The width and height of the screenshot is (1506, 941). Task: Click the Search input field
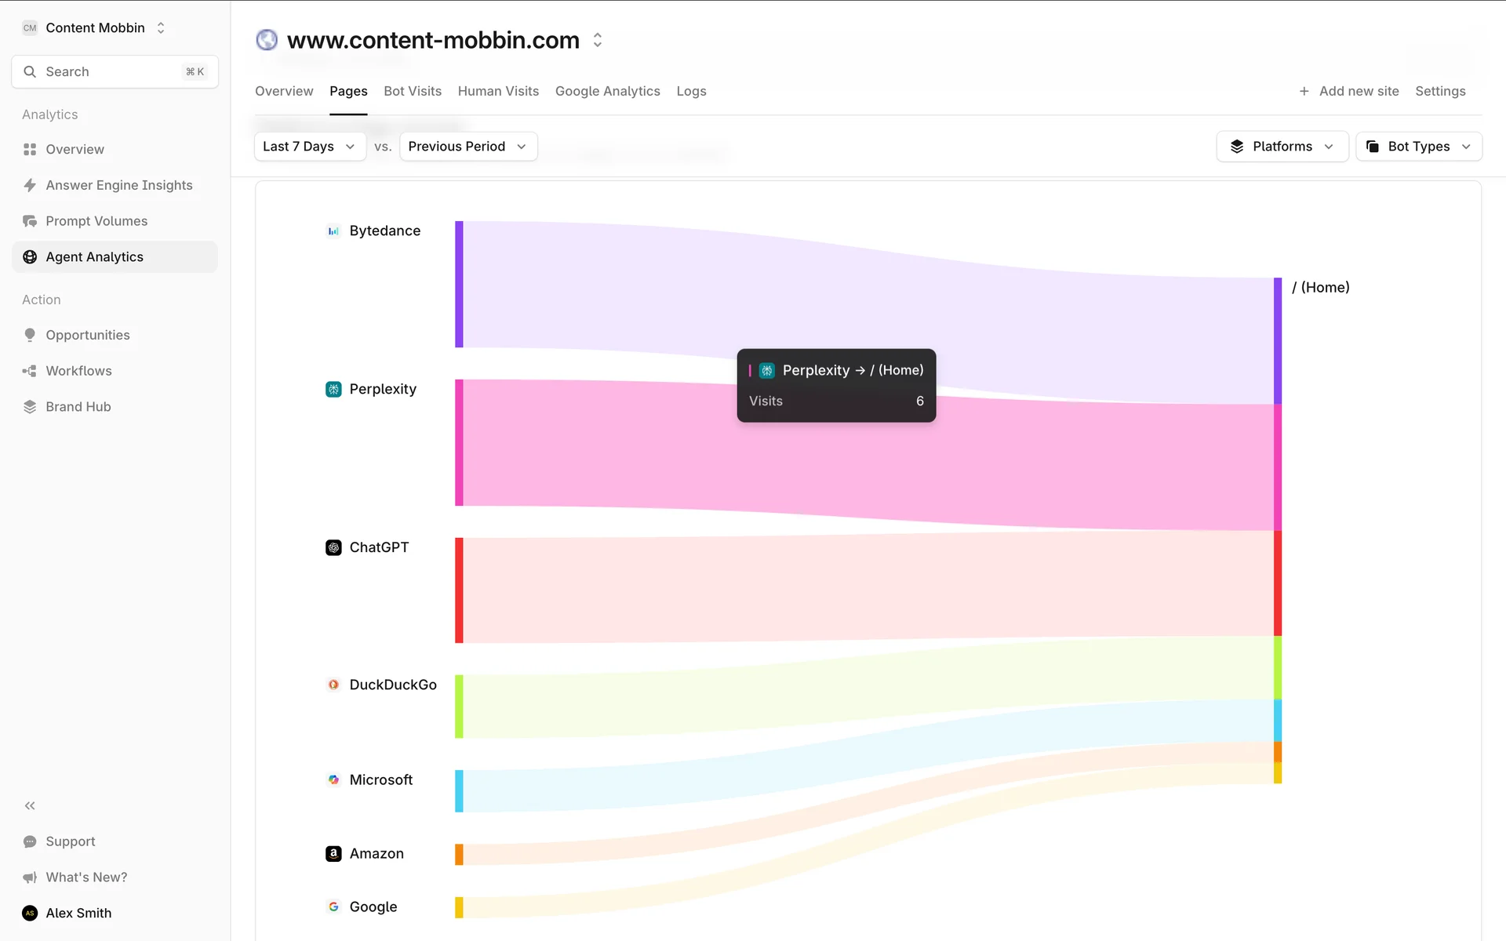[115, 71]
